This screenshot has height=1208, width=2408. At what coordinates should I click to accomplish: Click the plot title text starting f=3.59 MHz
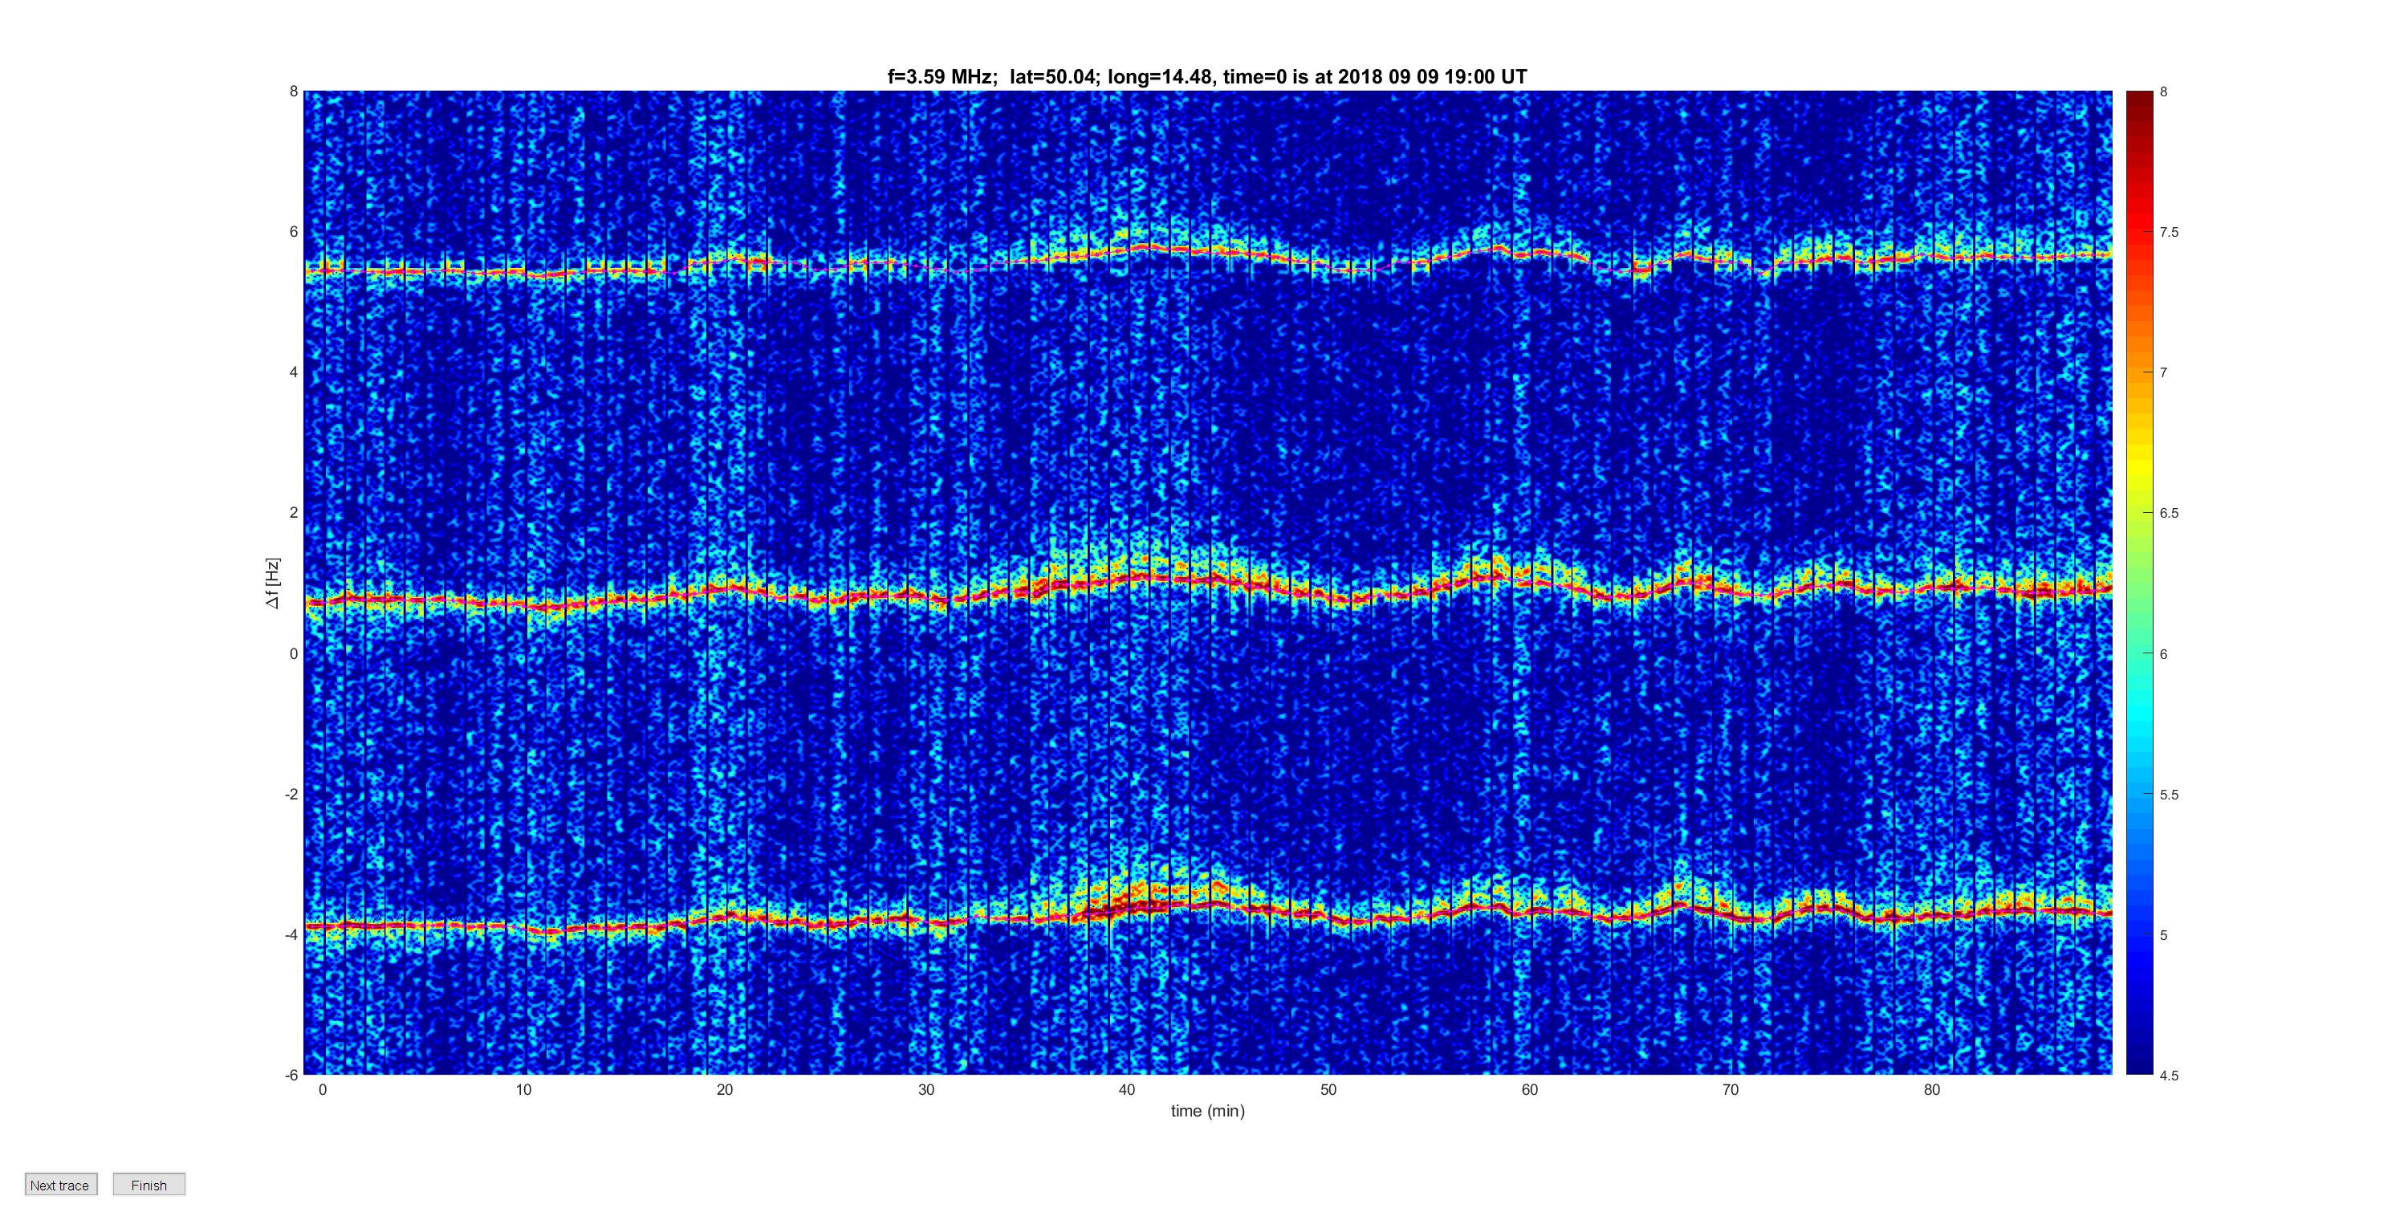[1206, 77]
